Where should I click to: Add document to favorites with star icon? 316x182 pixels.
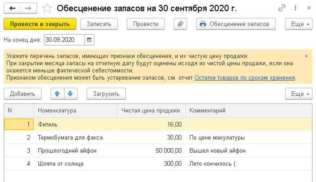click(x=47, y=9)
